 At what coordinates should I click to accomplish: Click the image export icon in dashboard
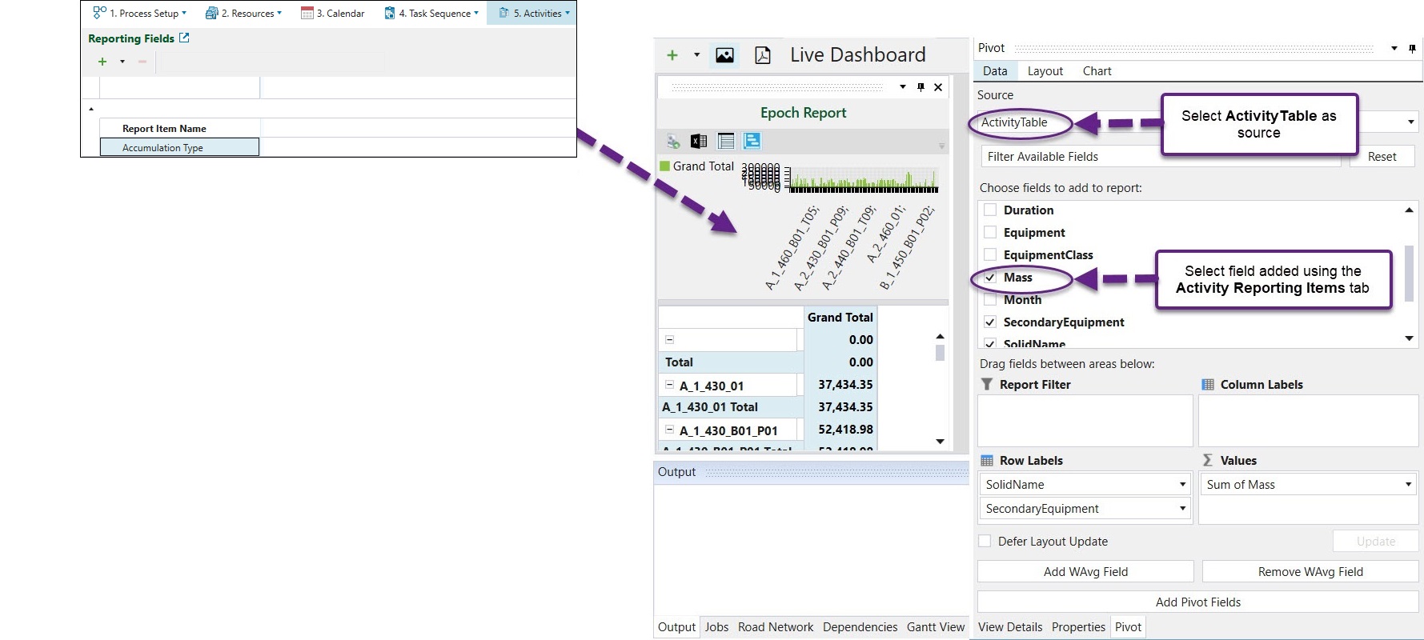point(724,55)
